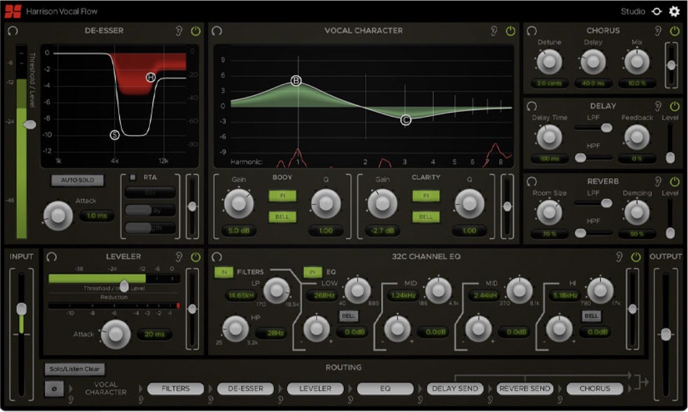This screenshot has height=412, width=688.
Task: Toggle the BODY IN button
Action: (282, 196)
